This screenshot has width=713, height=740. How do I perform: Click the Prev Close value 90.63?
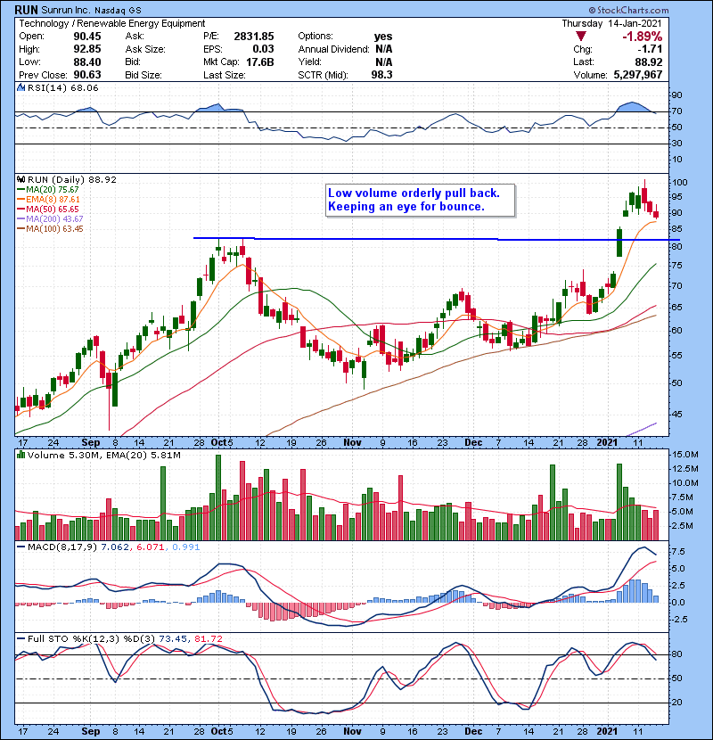coord(86,75)
